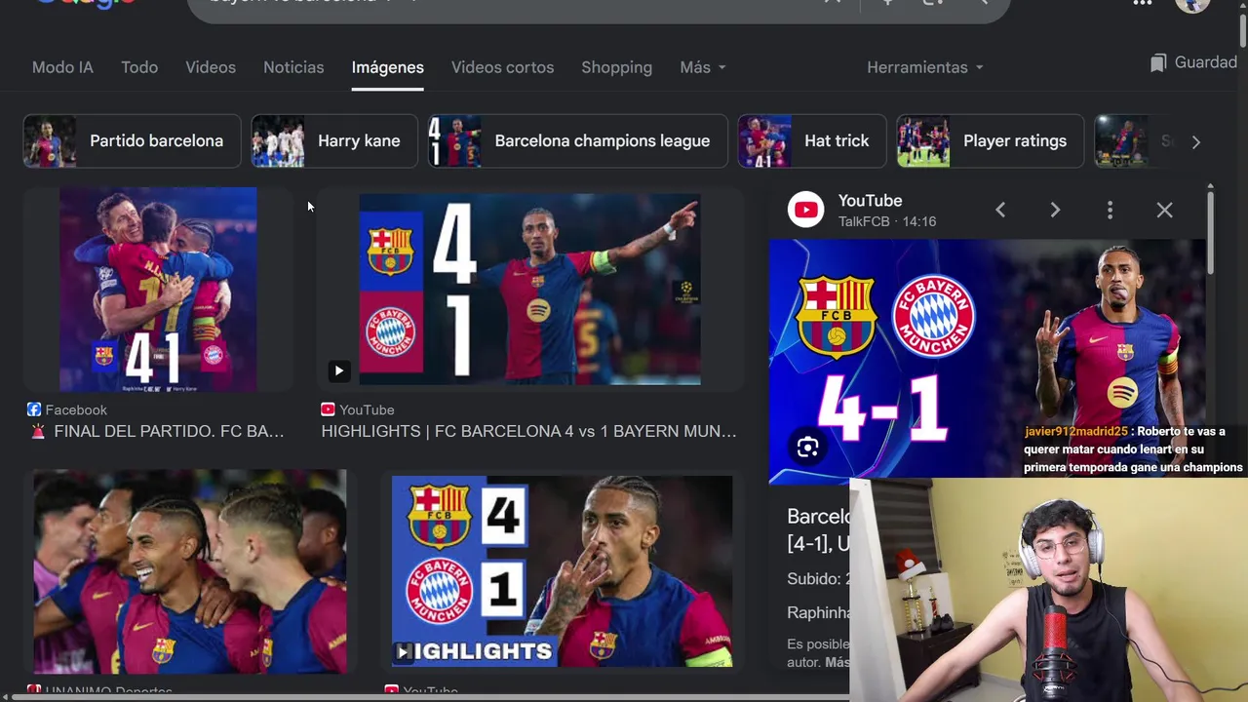The height and width of the screenshot is (702, 1248).
Task: Open Guardado saved items
Action: click(x=1193, y=62)
